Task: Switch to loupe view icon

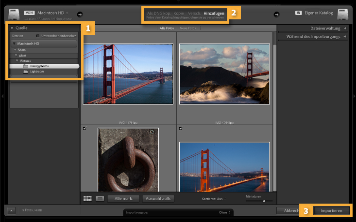Action: coord(99,198)
